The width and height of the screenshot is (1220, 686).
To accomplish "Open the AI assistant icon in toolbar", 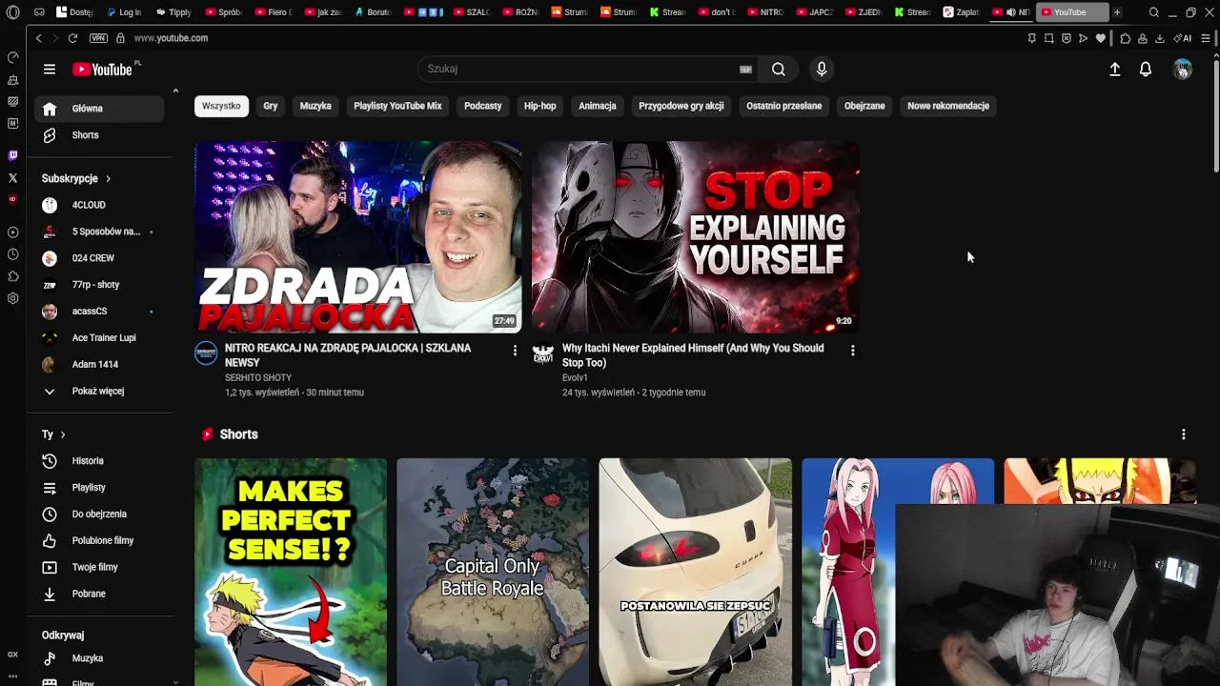I will pyautogui.click(x=1183, y=38).
